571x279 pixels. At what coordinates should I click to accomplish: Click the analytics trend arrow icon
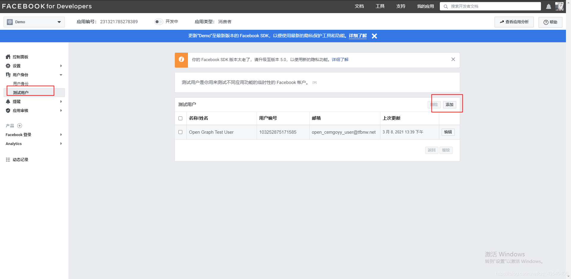(502, 22)
